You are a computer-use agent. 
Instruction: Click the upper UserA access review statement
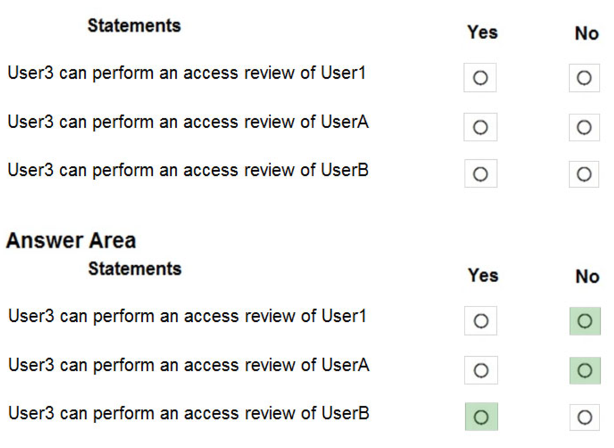pos(188,122)
